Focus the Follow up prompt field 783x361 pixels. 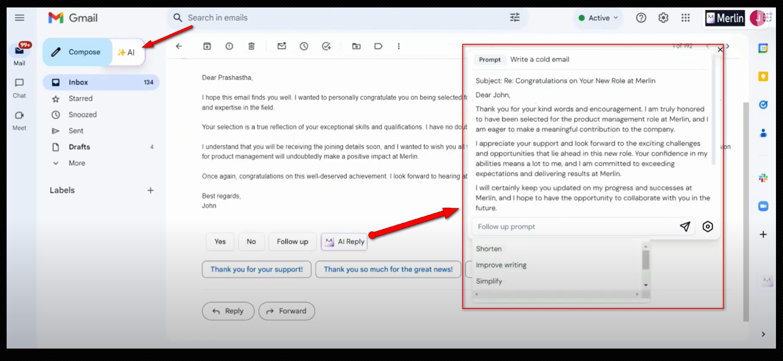[575, 226]
